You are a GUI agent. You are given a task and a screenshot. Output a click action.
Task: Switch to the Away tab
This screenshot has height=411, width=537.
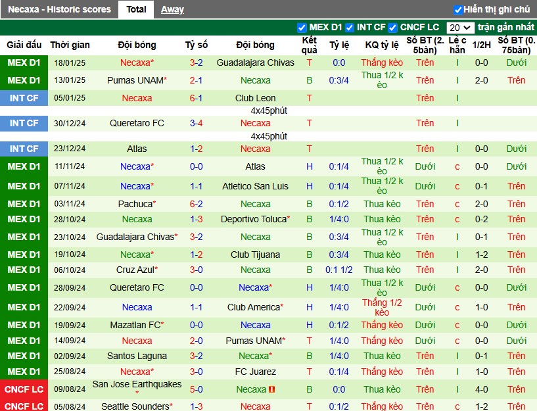172,9
